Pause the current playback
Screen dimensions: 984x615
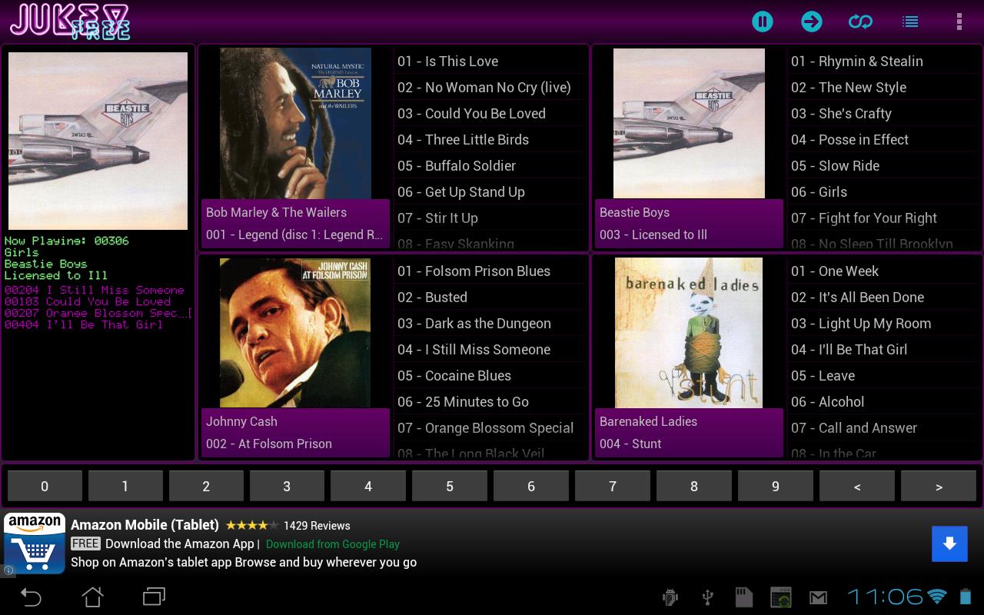(762, 22)
